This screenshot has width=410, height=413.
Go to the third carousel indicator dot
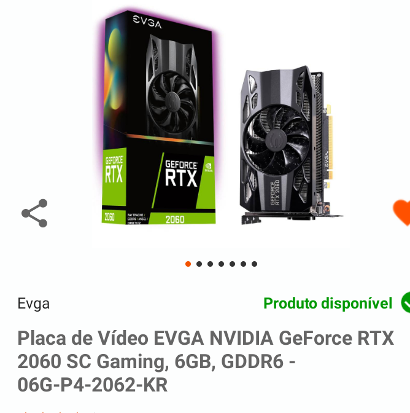click(210, 264)
